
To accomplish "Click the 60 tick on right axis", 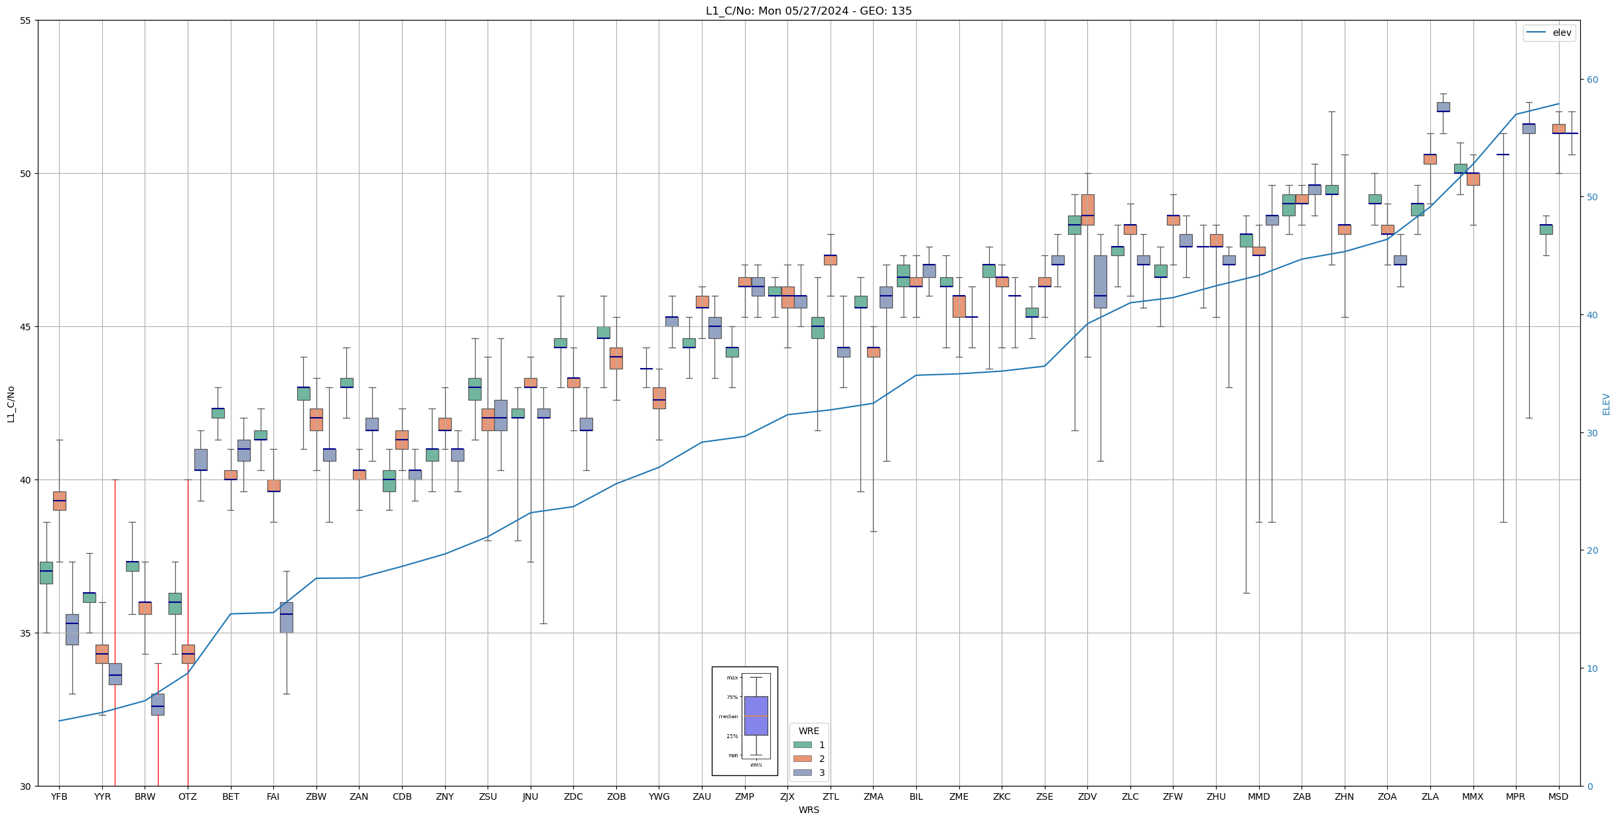I will coord(1592,80).
